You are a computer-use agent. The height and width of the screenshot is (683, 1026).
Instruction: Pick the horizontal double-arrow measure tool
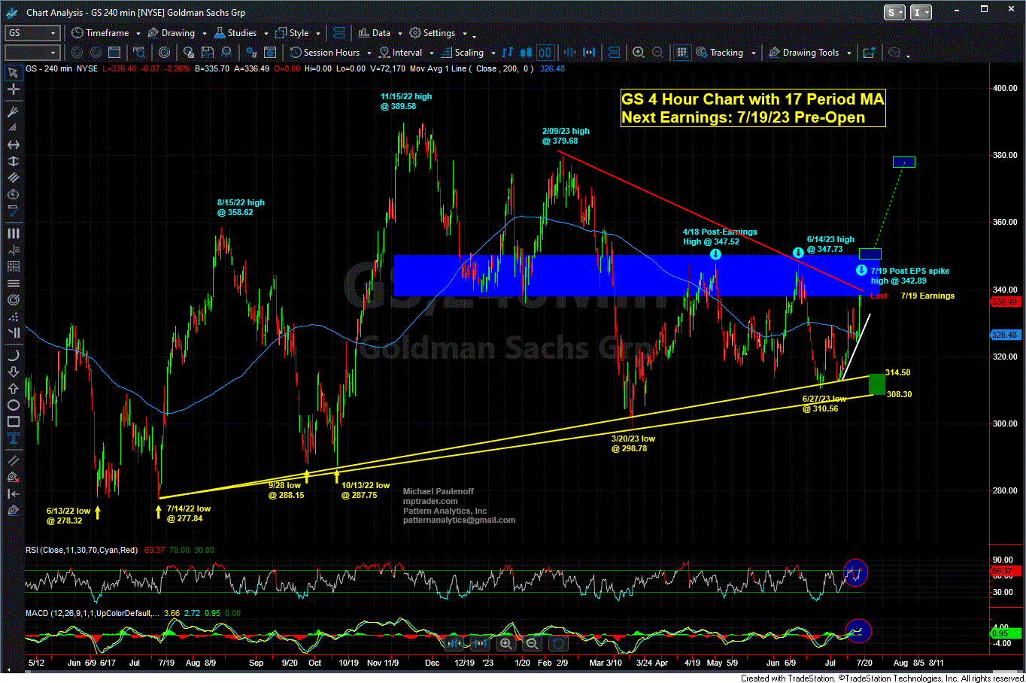tap(13, 144)
